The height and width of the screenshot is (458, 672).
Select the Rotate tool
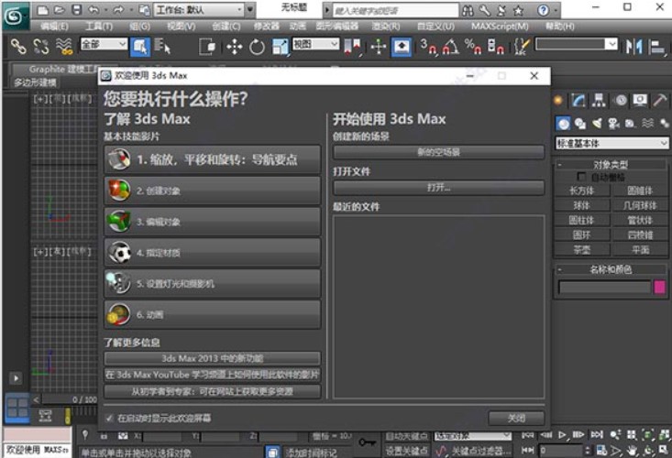(x=257, y=46)
